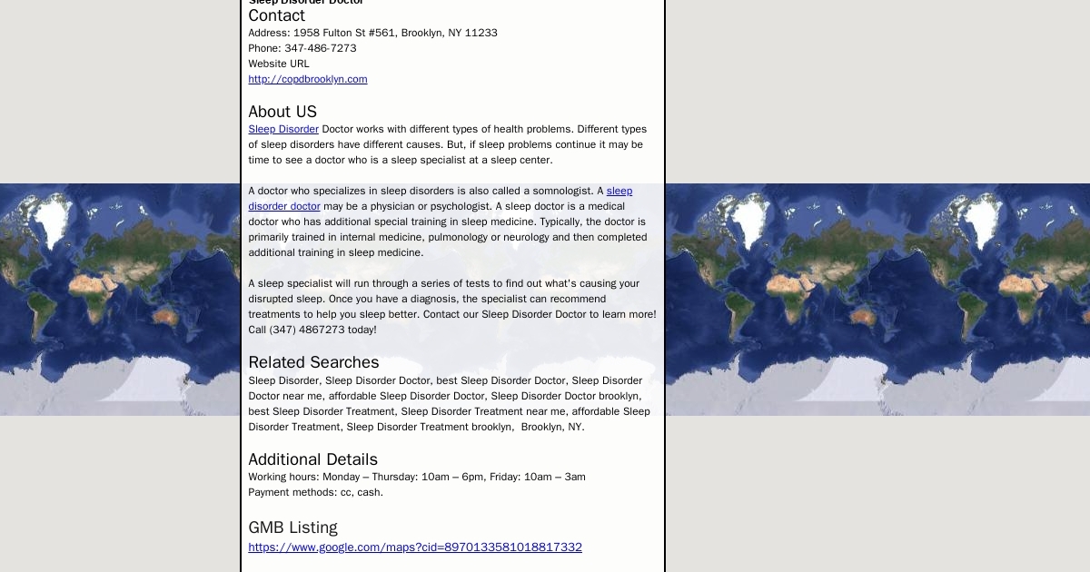This screenshot has width=1090, height=572.
Task: Click the 'Sleep Disorder' link under About US
Action: pyautogui.click(x=283, y=129)
